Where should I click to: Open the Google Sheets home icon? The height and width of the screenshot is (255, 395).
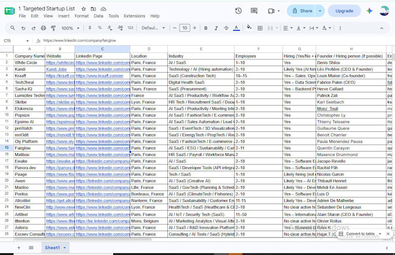tap(9, 11)
